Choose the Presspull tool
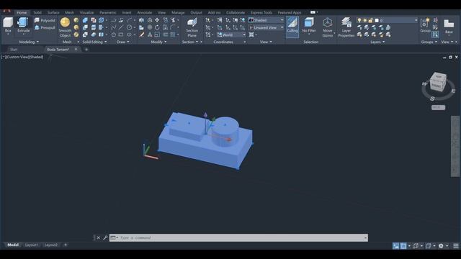Screen dimensions: 461x259 [x=45, y=27]
